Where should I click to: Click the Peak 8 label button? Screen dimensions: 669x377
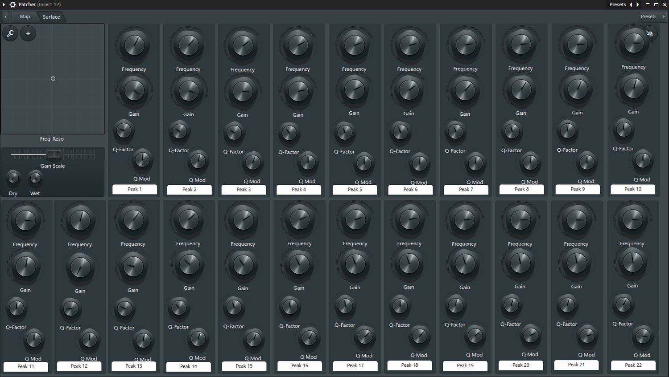(x=521, y=189)
